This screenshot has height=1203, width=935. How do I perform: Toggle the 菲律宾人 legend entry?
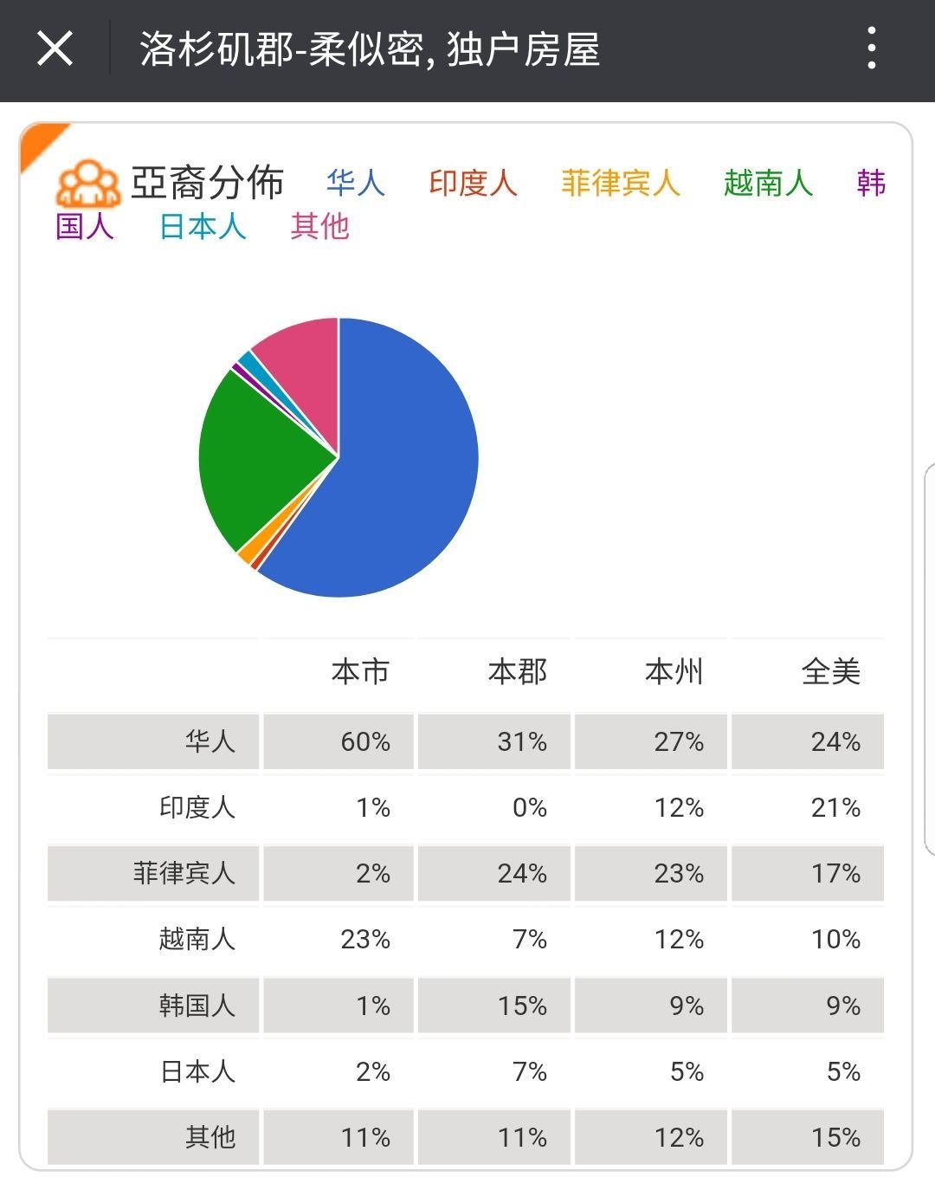click(x=620, y=183)
